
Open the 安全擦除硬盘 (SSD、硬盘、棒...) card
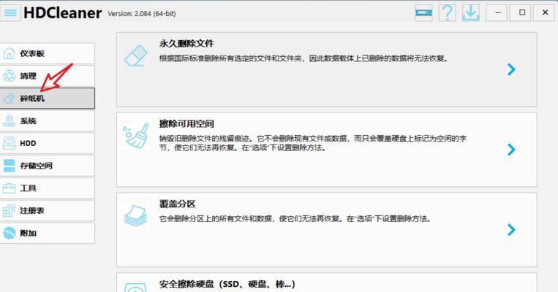pyautogui.click(x=327, y=283)
